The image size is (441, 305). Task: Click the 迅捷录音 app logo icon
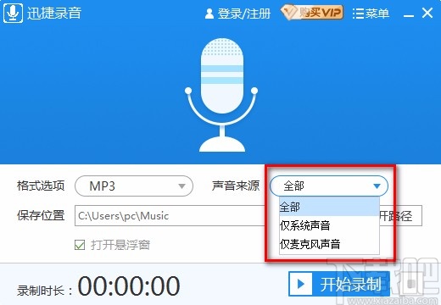(x=13, y=13)
